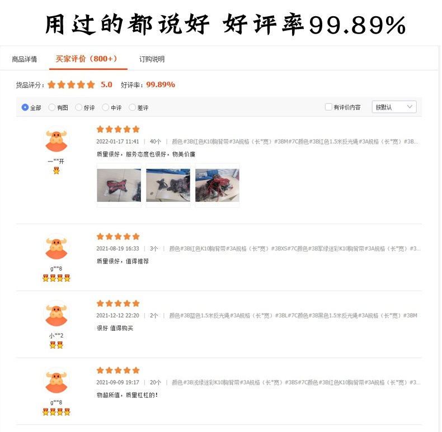442x432 pixels.
Task: Switch to the 订购说明 tab
Action: (152, 59)
